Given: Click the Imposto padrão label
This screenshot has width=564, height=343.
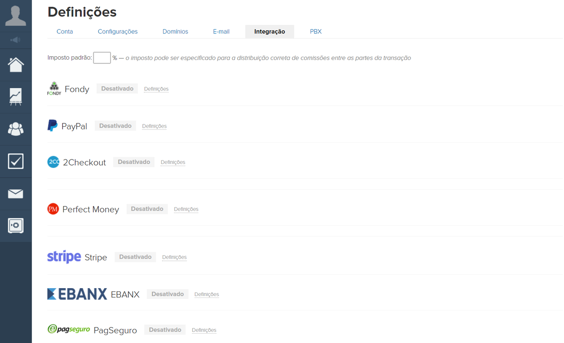Looking at the screenshot, I should click(x=70, y=58).
